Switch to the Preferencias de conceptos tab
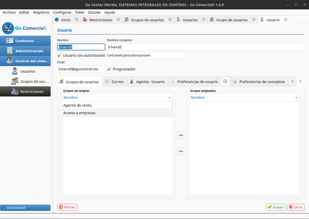Image resolution: width=309 pixels, height=219 pixels. coord(262,82)
